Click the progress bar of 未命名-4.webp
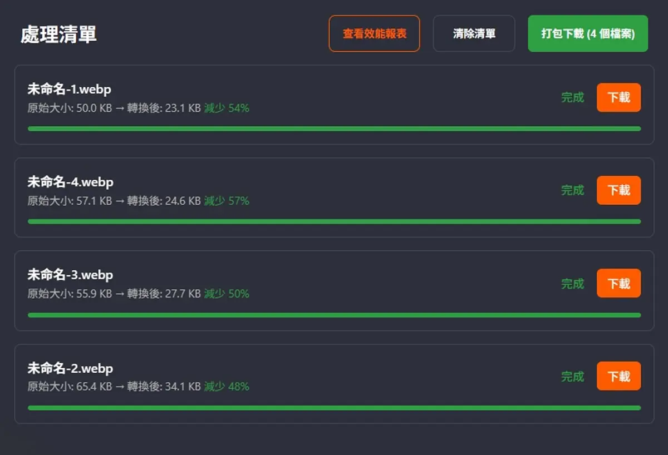668x455 pixels. [334, 221]
